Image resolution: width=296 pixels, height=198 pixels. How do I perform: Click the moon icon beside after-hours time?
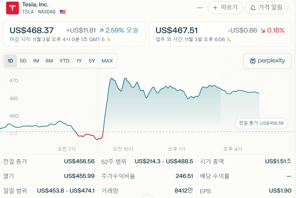click(229, 39)
